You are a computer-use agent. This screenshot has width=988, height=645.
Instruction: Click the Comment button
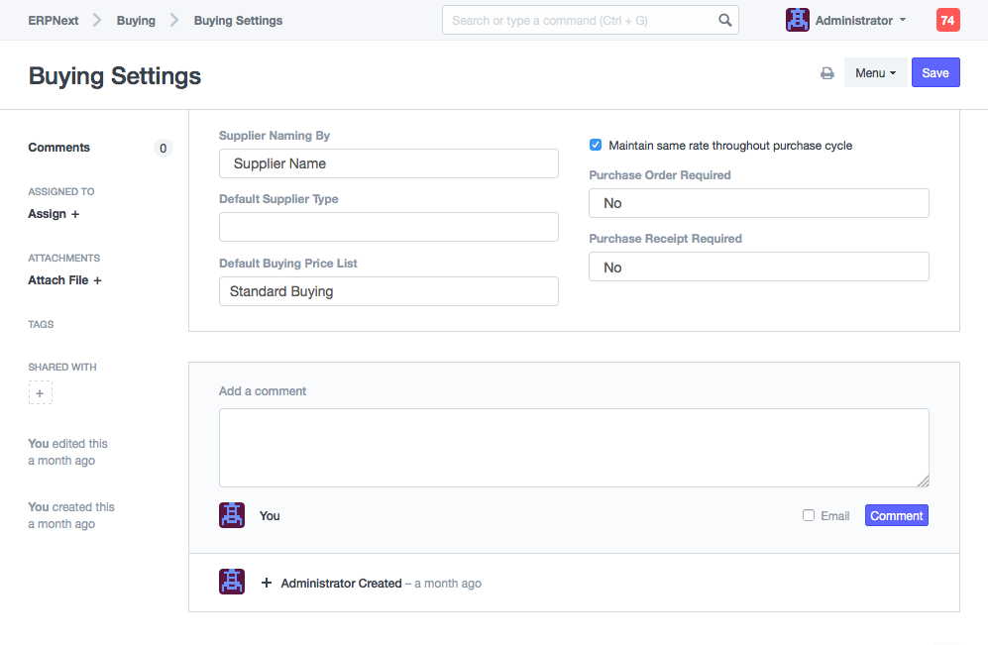896,515
